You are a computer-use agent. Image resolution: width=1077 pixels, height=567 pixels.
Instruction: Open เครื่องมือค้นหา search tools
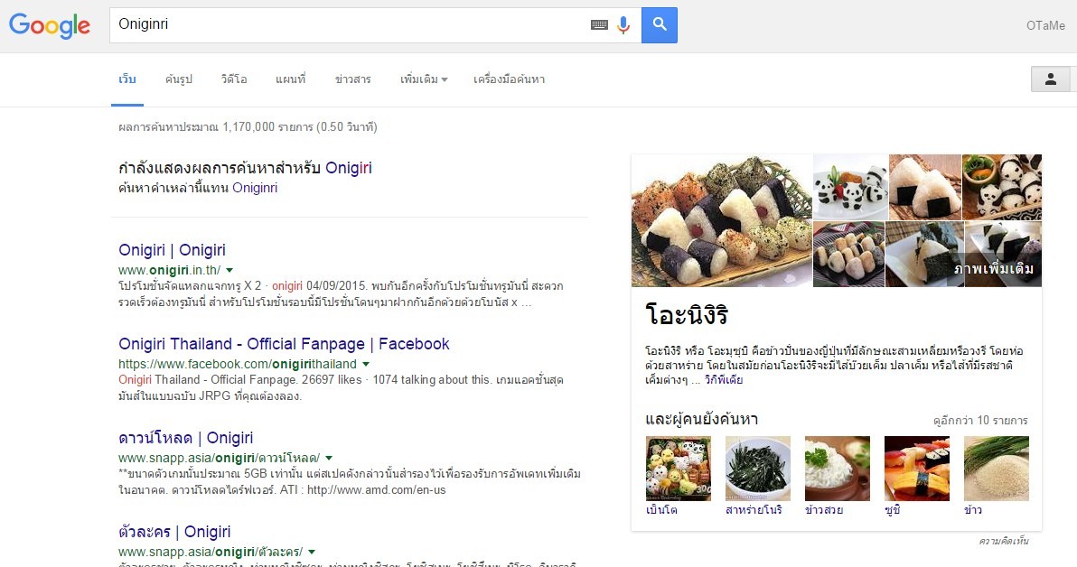pyautogui.click(x=509, y=79)
